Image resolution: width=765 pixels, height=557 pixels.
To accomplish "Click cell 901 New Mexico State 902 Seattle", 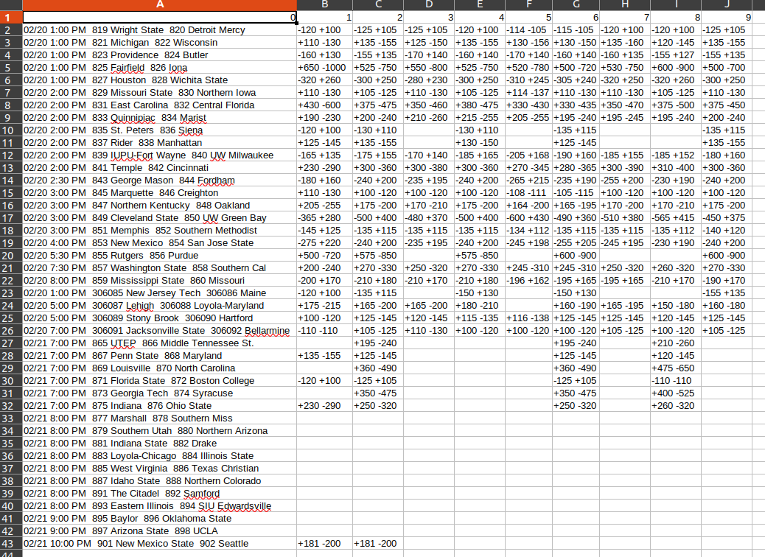I will [x=159, y=544].
